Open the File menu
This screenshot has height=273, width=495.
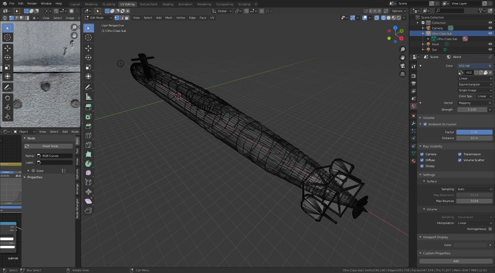click(x=12, y=3)
